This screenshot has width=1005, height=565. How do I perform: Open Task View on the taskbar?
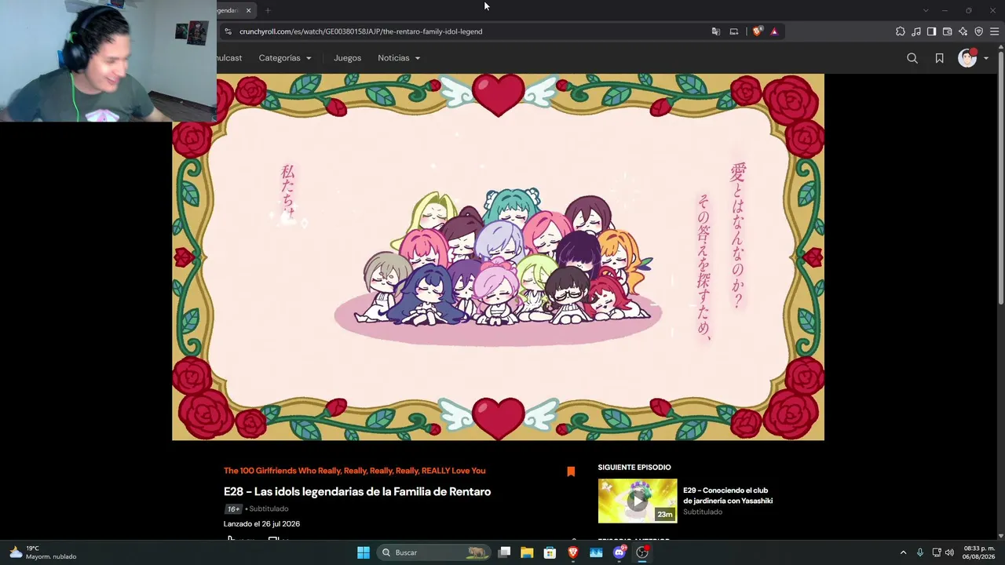(505, 552)
